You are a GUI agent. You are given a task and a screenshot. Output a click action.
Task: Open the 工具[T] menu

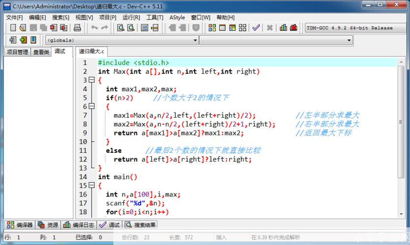tap(155, 18)
